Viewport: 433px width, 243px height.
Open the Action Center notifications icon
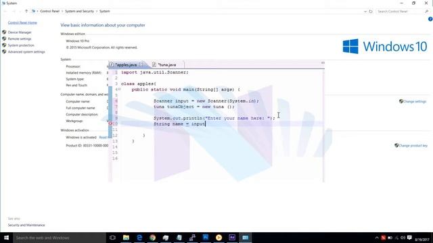click(409, 238)
